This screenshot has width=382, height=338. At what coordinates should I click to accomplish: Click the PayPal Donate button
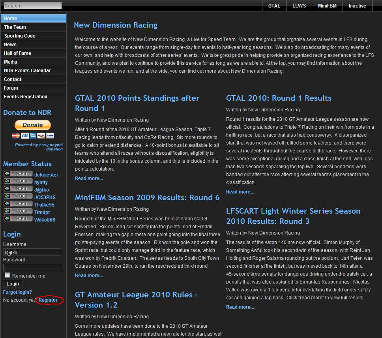click(x=33, y=125)
